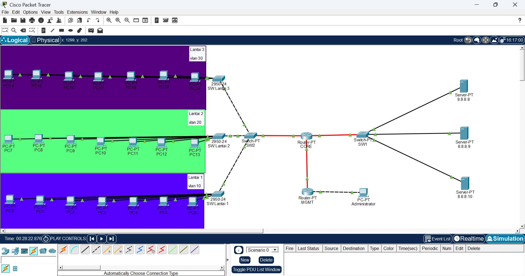Open the User Profile icon

click(50, 20)
